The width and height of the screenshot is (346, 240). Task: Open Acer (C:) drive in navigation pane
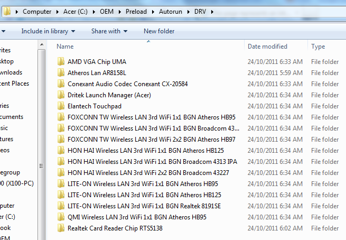pos(7,217)
